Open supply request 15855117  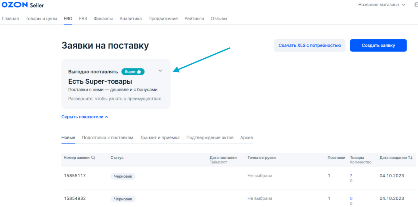click(75, 176)
